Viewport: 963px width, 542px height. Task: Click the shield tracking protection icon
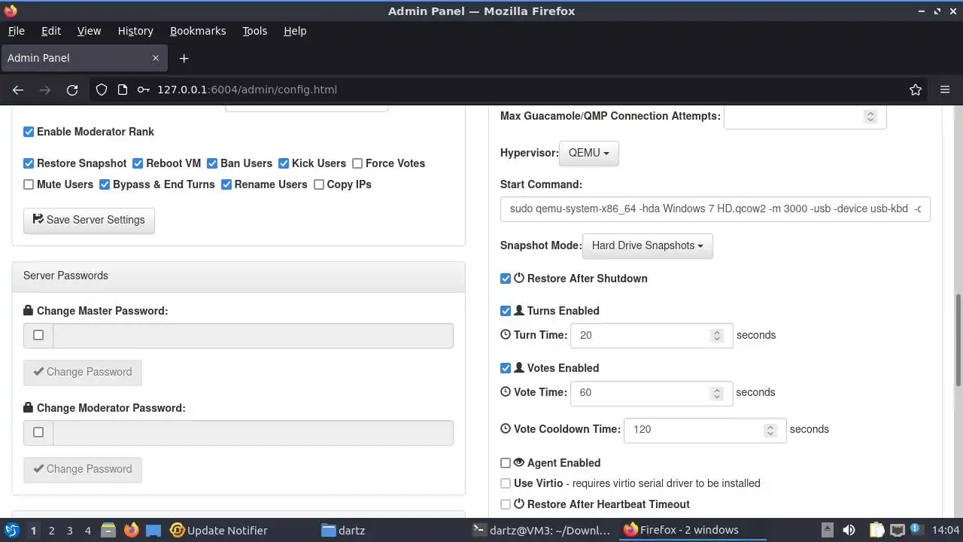[102, 90]
